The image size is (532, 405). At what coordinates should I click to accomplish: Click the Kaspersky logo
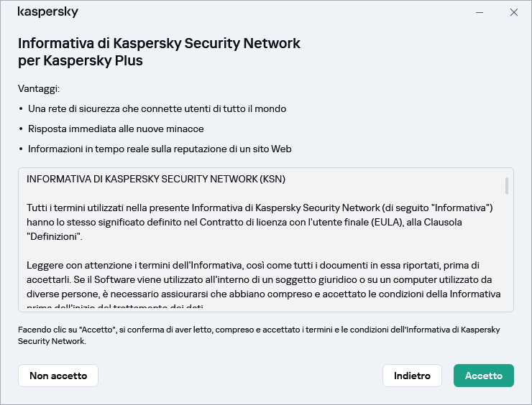click(x=47, y=12)
